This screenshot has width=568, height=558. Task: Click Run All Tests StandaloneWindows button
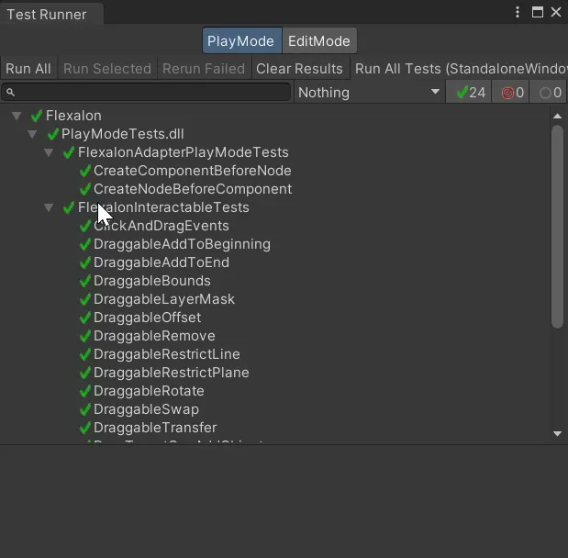[460, 68]
